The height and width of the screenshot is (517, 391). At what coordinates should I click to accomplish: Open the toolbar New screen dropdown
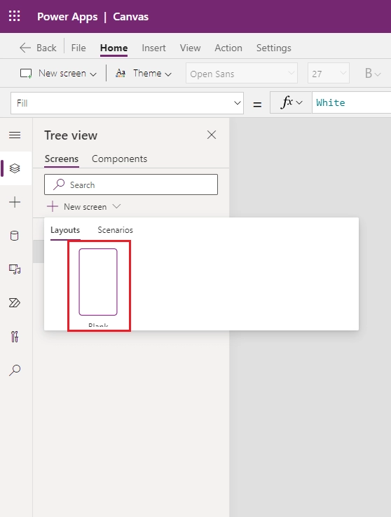58,73
